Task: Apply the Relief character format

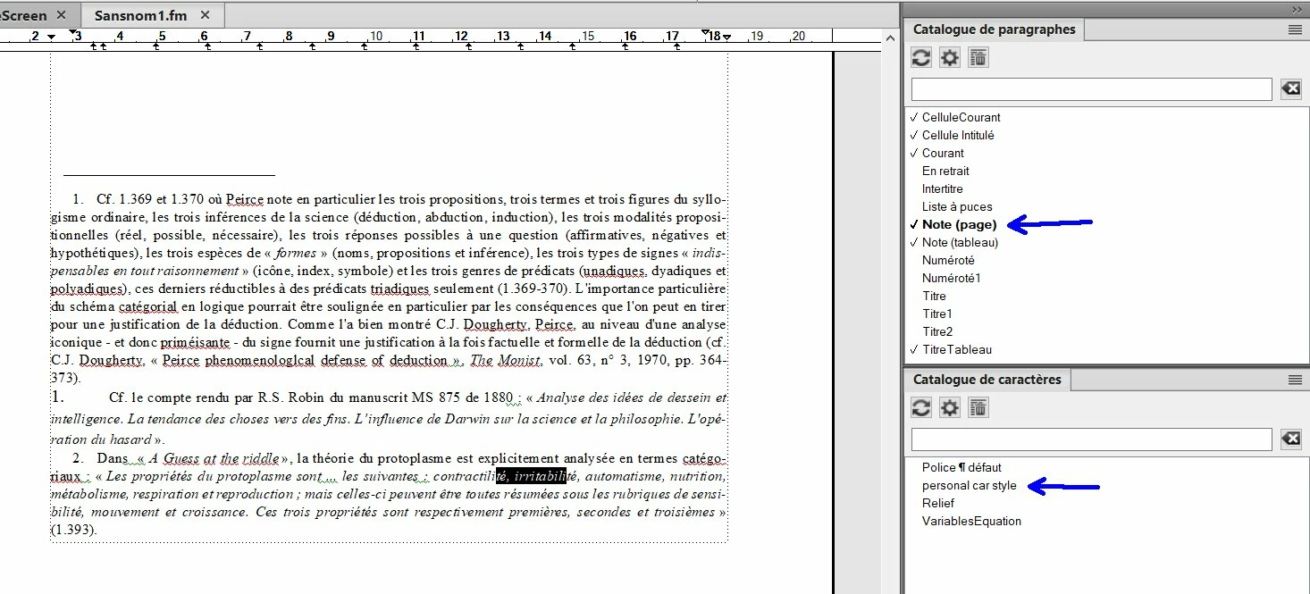Action: [x=937, y=503]
